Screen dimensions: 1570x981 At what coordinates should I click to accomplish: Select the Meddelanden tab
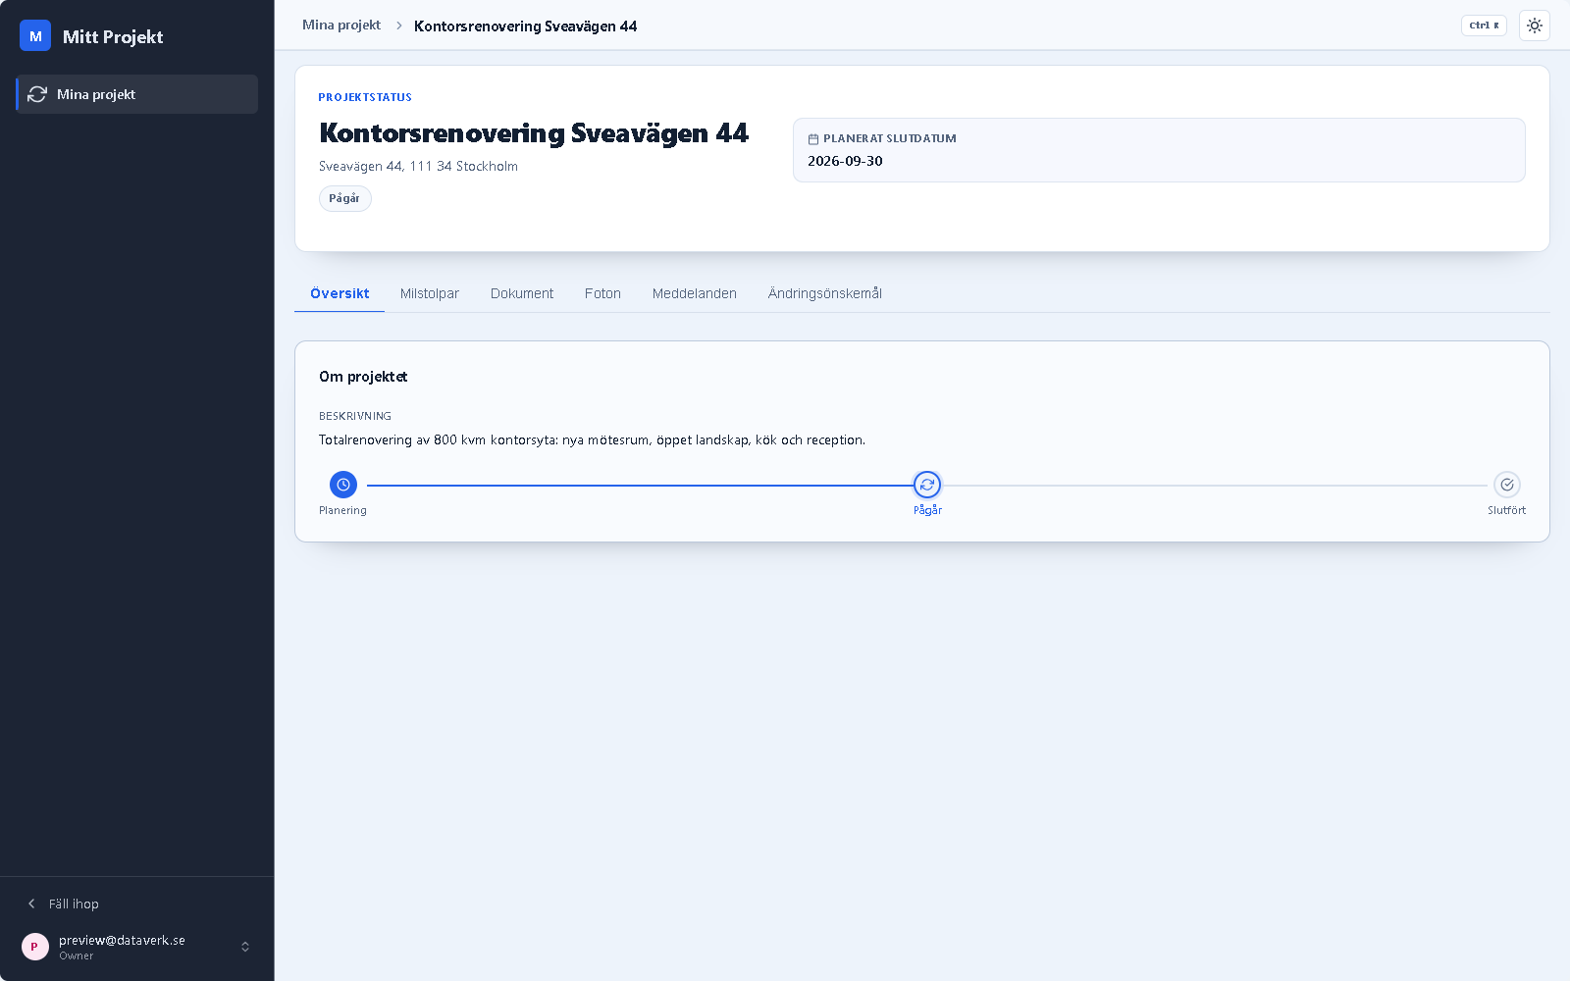pos(695,293)
